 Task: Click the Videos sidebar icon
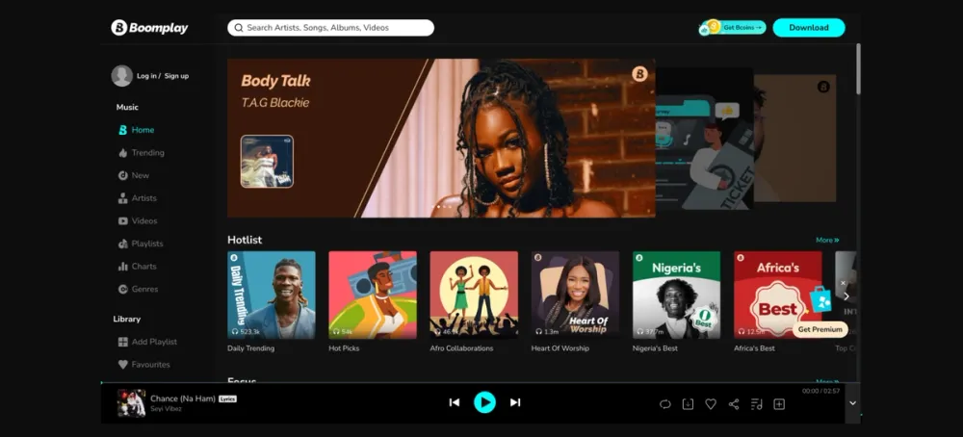123,221
